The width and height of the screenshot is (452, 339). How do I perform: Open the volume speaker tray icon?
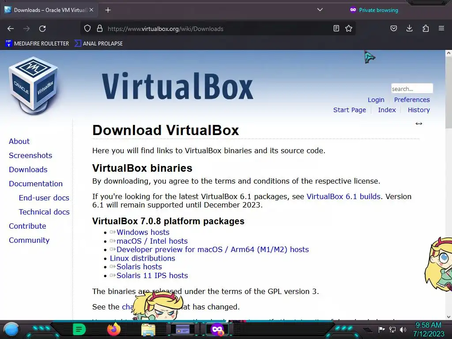(x=403, y=329)
